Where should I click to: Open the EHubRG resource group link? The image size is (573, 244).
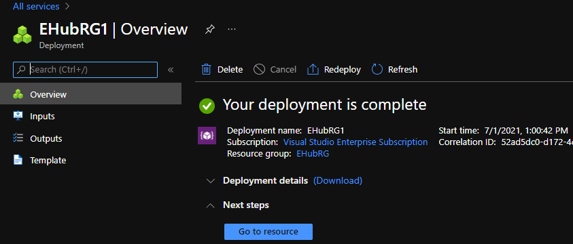313,154
